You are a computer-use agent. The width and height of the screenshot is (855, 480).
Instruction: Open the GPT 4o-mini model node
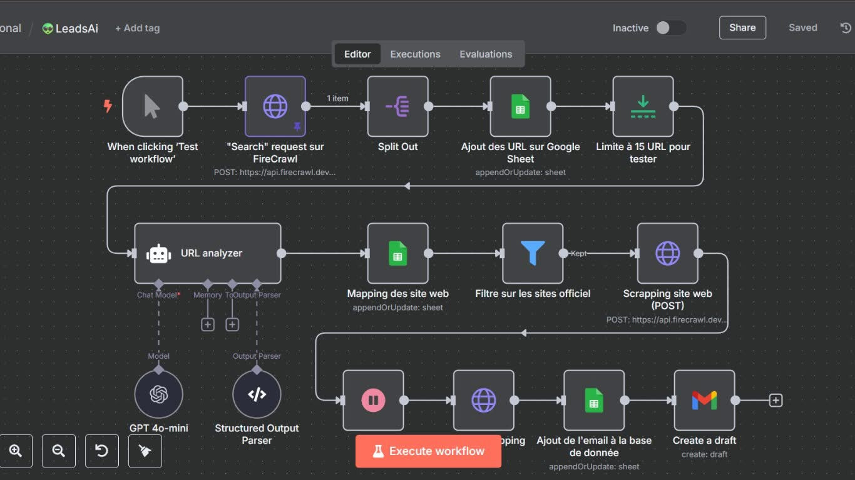[x=159, y=394]
